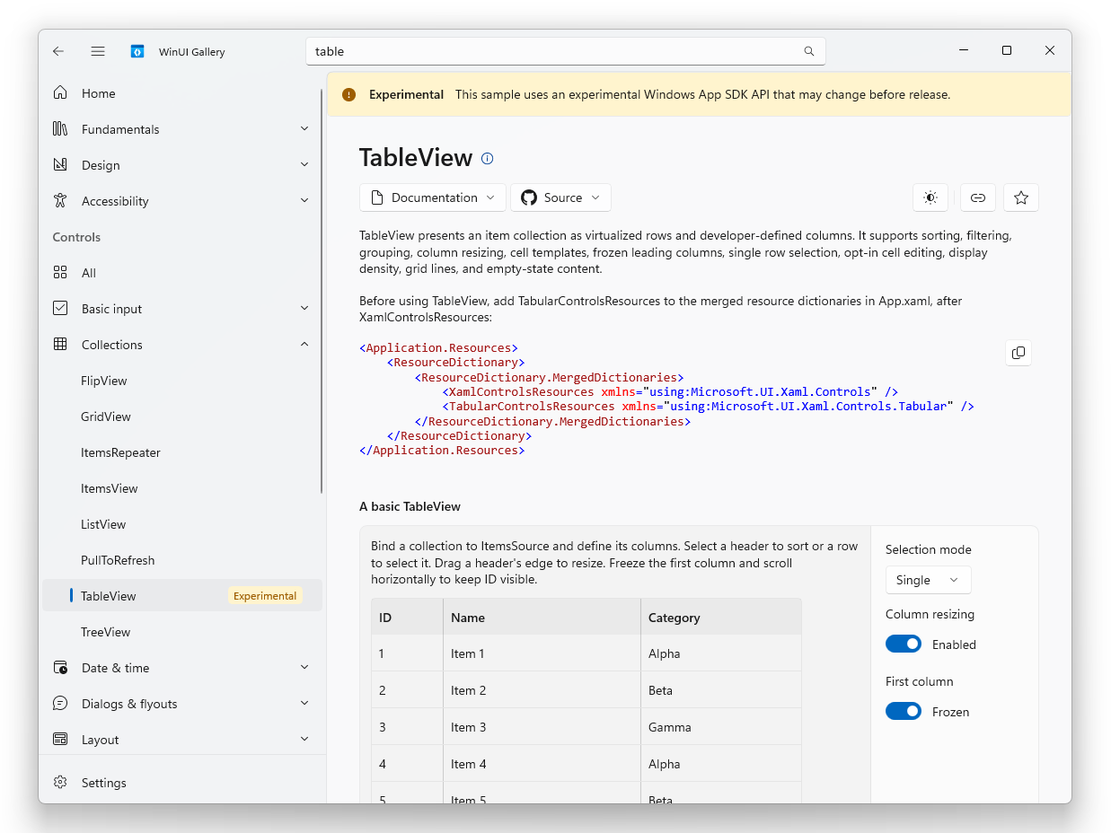Select the Item 1 table row
1111x833 pixels.
click(x=586, y=653)
